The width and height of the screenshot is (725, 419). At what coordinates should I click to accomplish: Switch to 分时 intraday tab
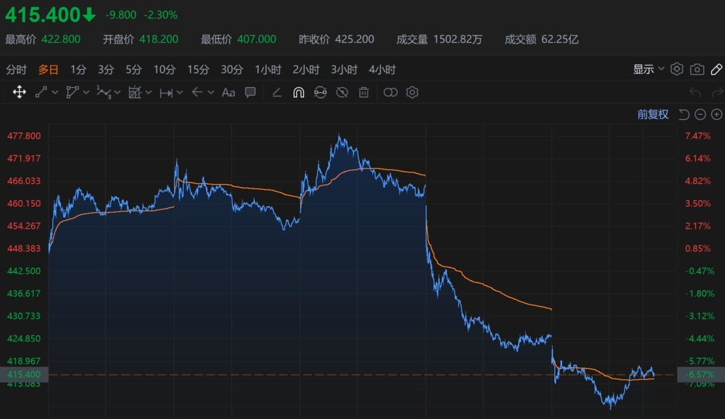[x=16, y=70]
